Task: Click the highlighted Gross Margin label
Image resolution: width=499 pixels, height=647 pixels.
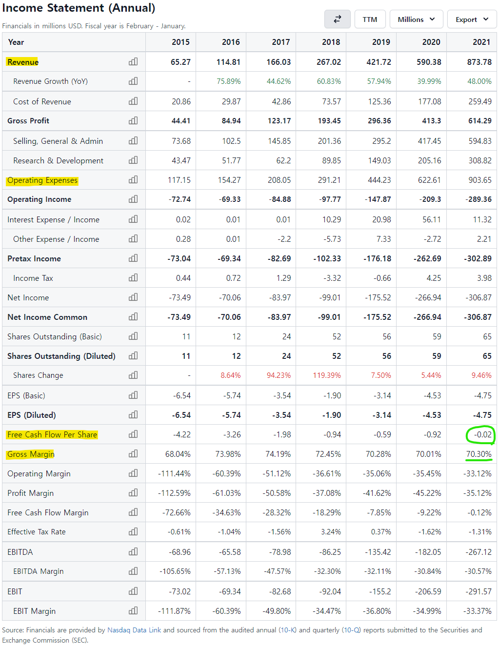Action: point(31,454)
